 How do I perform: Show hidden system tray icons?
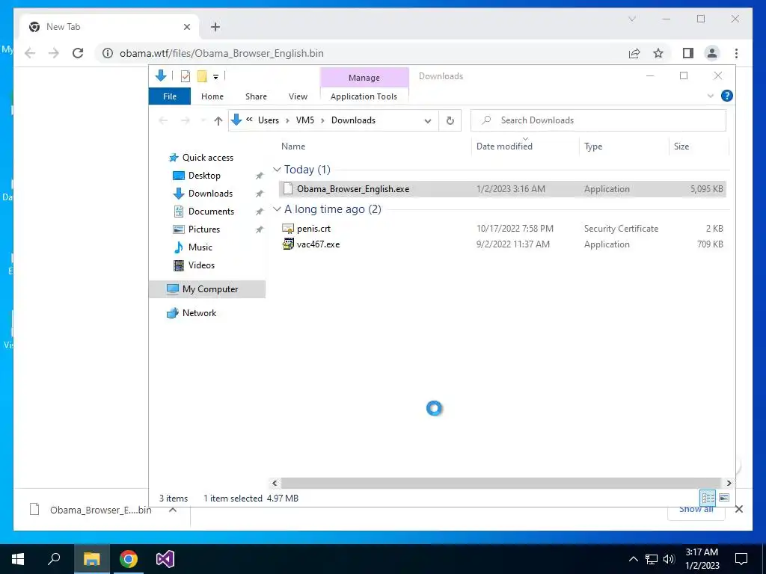633,559
